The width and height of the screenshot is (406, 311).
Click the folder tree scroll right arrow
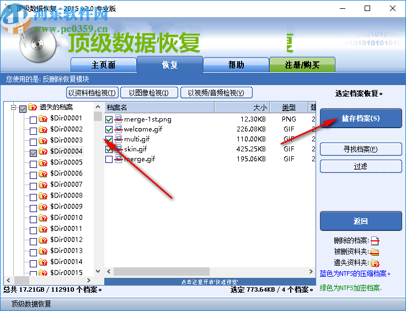[x=89, y=280]
